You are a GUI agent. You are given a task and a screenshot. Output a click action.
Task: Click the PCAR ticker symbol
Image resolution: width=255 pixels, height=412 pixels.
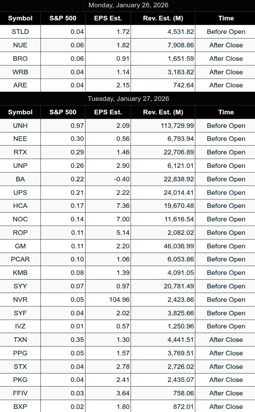(x=20, y=259)
